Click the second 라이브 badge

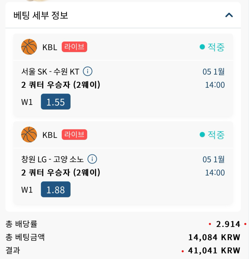[x=74, y=135]
